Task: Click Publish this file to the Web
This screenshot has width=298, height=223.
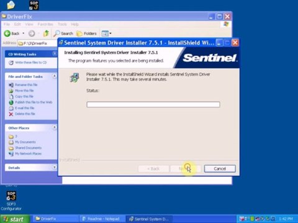Action: (34, 102)
